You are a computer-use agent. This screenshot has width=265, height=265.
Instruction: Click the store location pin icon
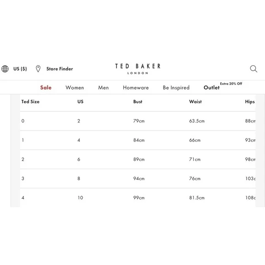[38, 69]
